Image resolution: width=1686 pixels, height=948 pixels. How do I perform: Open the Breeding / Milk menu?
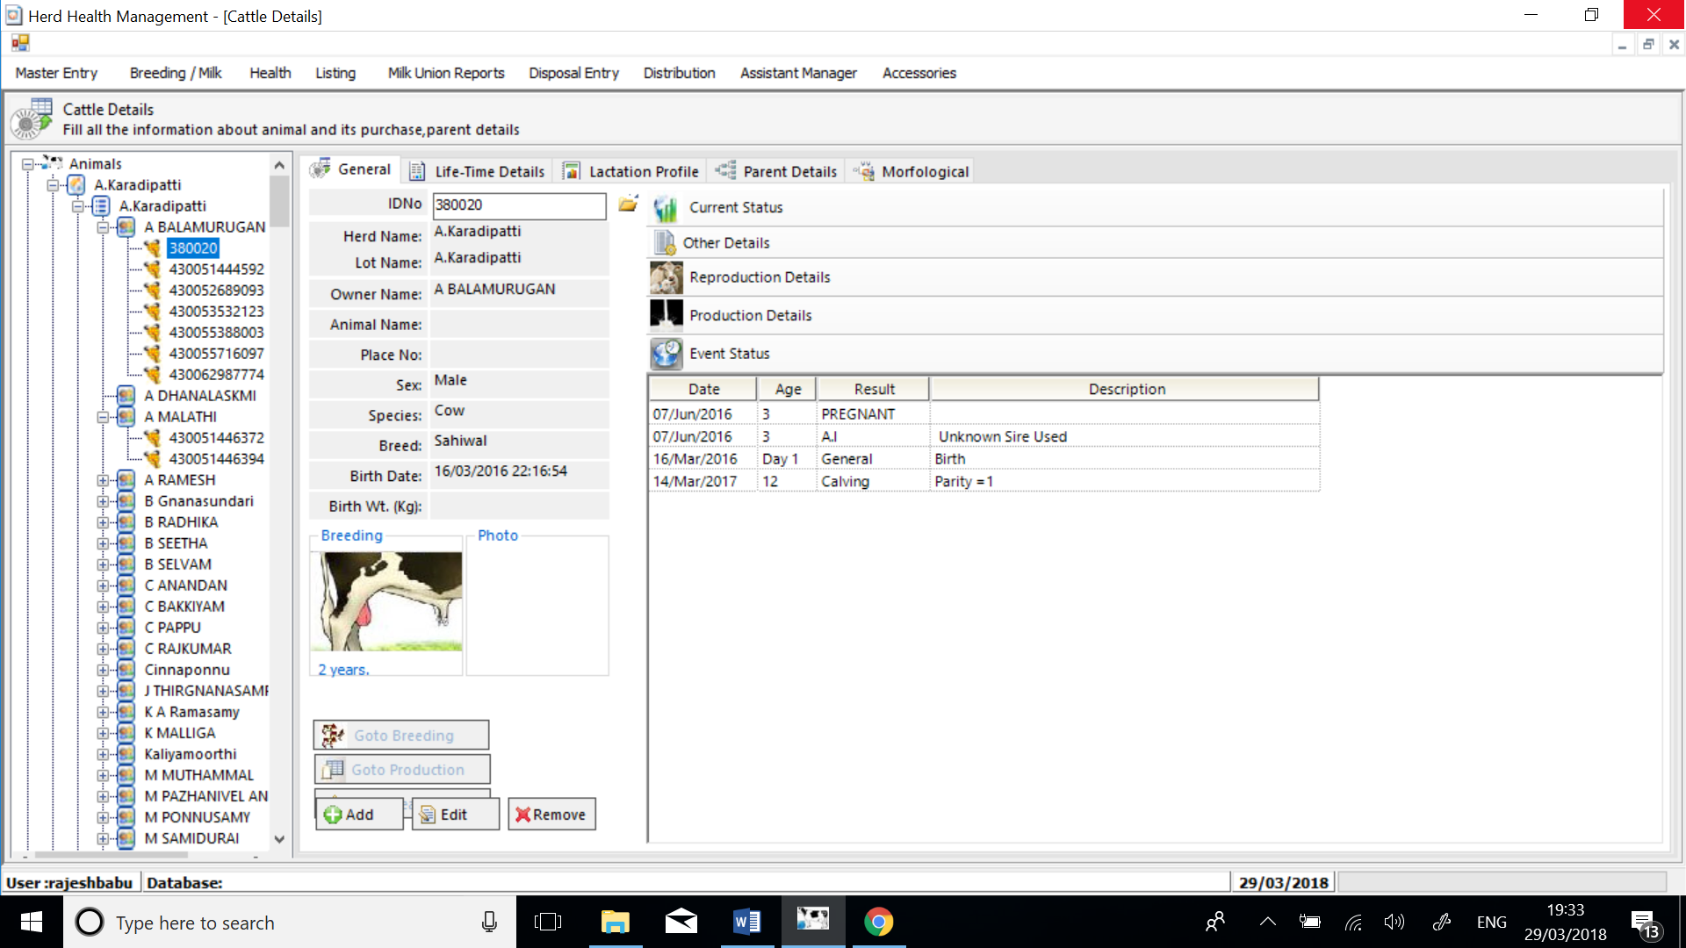click(175, 73)
